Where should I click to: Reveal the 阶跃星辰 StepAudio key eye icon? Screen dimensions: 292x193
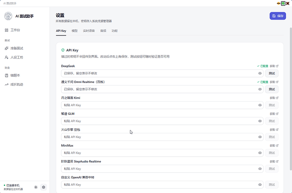tap(260, 169)
